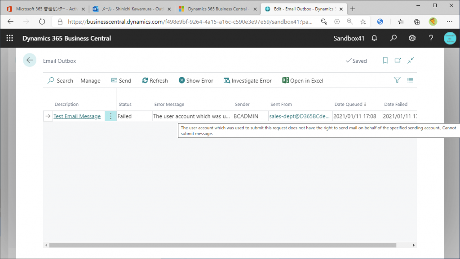
Task: Click the Dynamics 365 Business Central title
Action: (66, 39)
